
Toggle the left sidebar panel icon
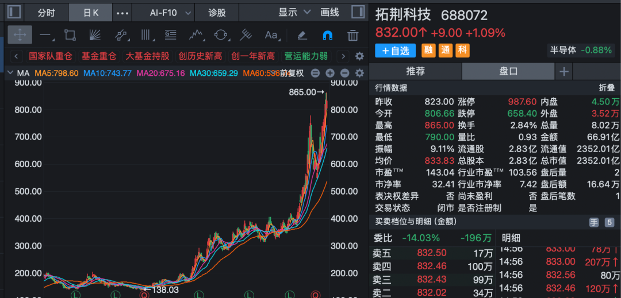(x=14, y=12)
